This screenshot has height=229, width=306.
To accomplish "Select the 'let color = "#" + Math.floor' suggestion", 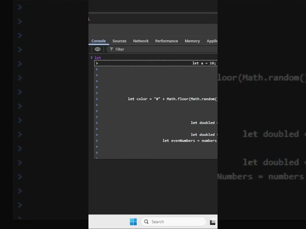I will [x=156, y=99].
